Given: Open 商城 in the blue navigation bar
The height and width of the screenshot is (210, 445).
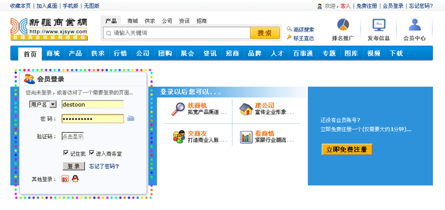Looking at the screenshot, I should click(x=53, y=53).
